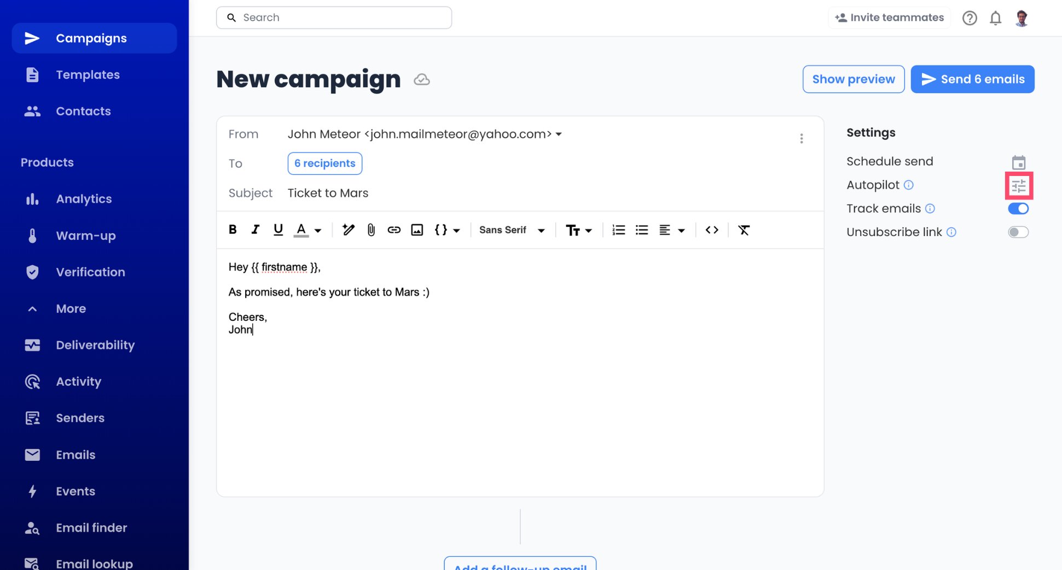1062x570 pixels.
Task: Enable the Unsubscribe link switch
Action: pyautogui.click(x=1018, y=232)
